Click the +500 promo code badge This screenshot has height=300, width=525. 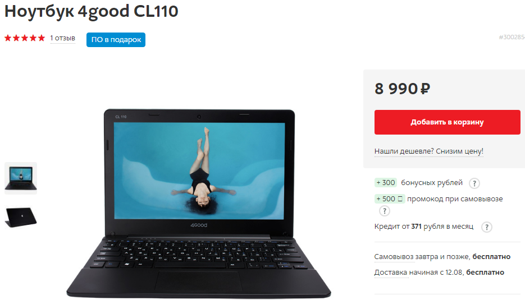click(x=390, y=199)
